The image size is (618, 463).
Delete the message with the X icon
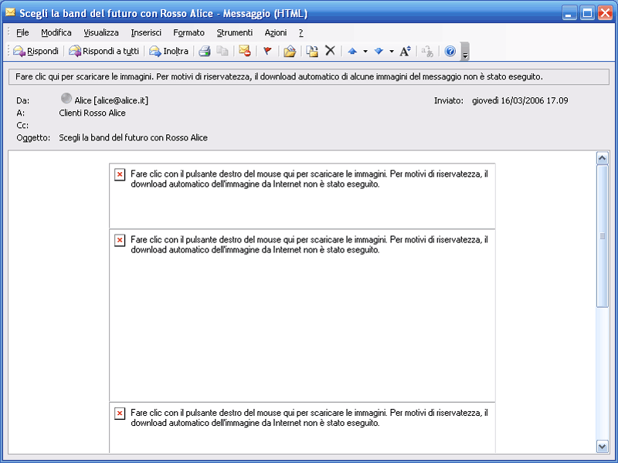(330, 51)
